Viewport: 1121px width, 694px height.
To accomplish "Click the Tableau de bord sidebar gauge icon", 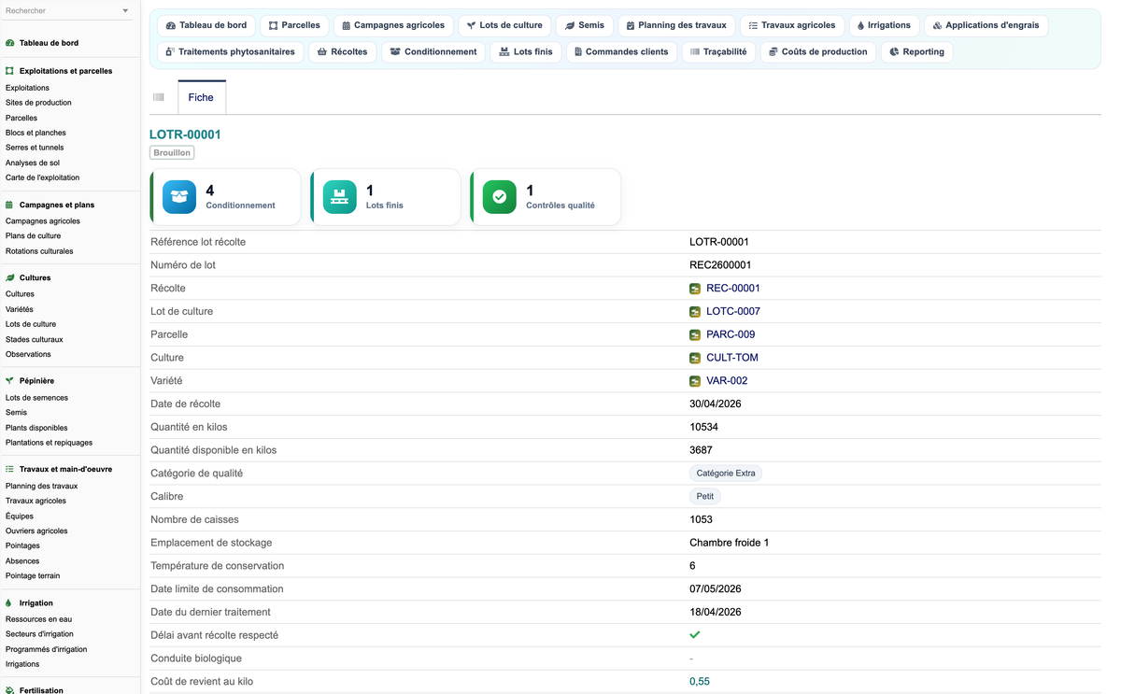I will click(x=9, y=43).
